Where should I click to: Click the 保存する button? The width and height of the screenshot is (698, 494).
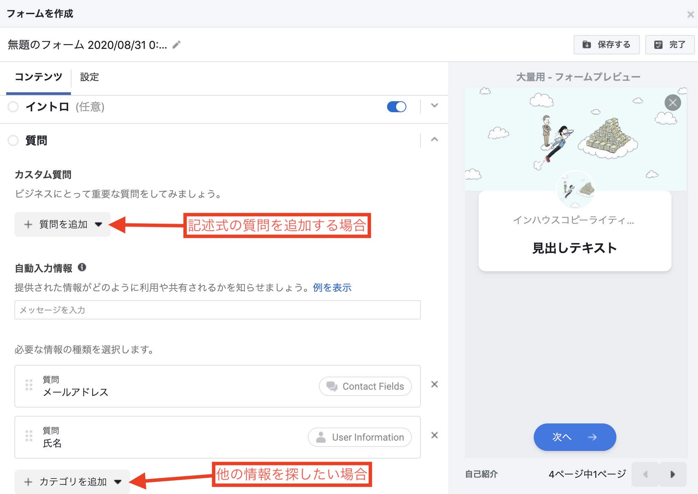pos(606,45)
